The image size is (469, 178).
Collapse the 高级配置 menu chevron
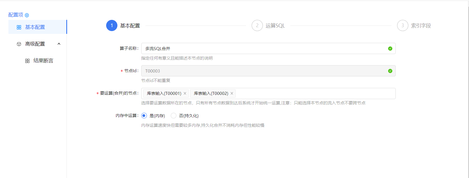(59, 44)
